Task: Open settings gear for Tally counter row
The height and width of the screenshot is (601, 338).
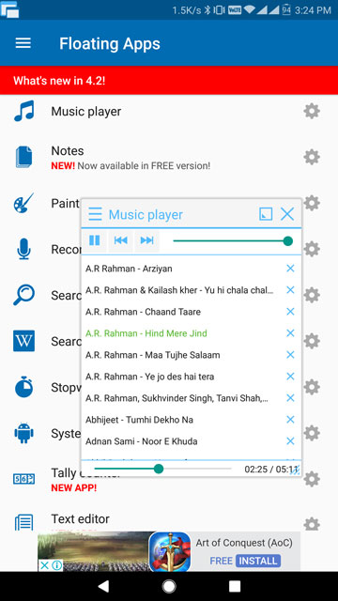Action: 312,479
